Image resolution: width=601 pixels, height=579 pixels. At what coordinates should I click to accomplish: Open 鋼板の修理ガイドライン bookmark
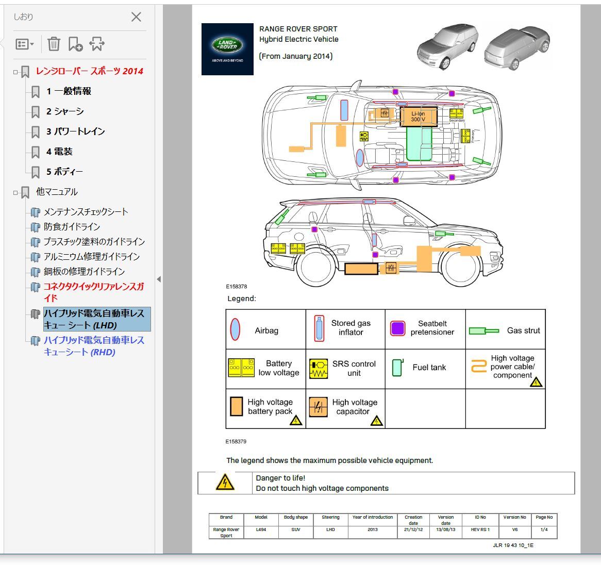tap(85, 272)
